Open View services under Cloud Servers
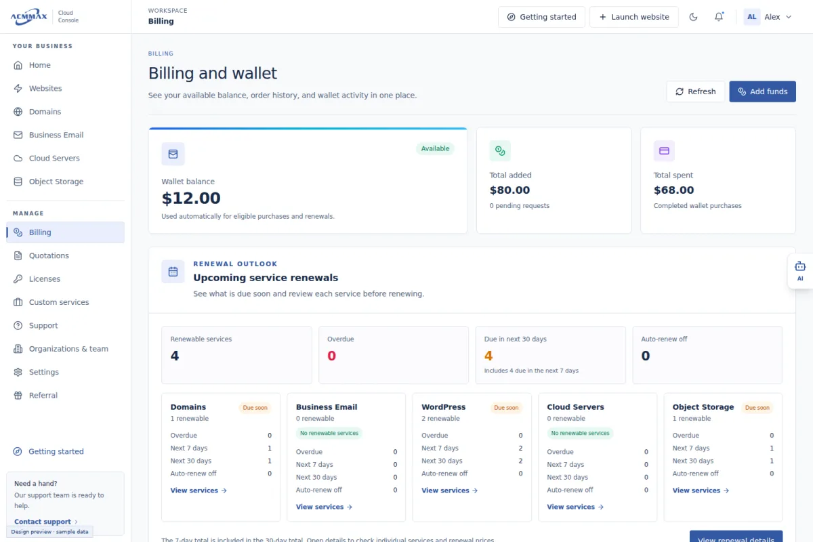The height and width of the screenshot is (542, 813). [x=575, y=507]
